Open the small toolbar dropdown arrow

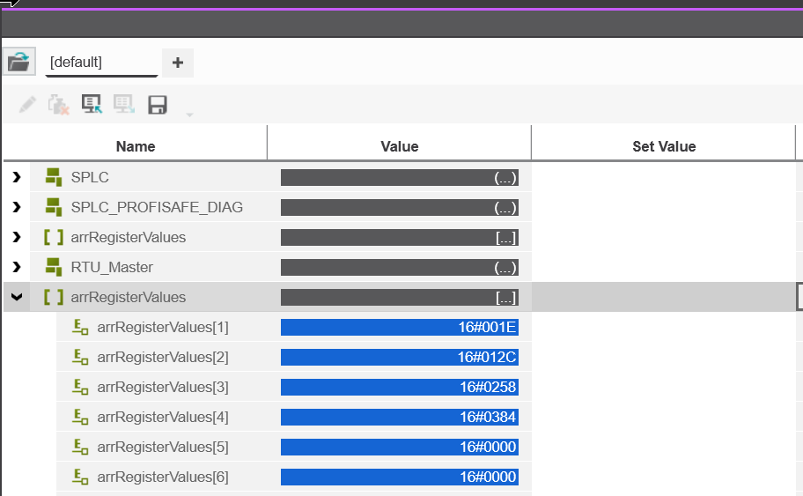(x=189, y=115)
